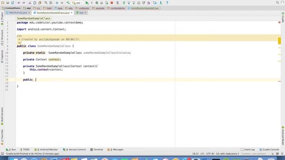Close the SomeRandomSampleClass.java tab
Screen dimensions: 285x160
72,13
